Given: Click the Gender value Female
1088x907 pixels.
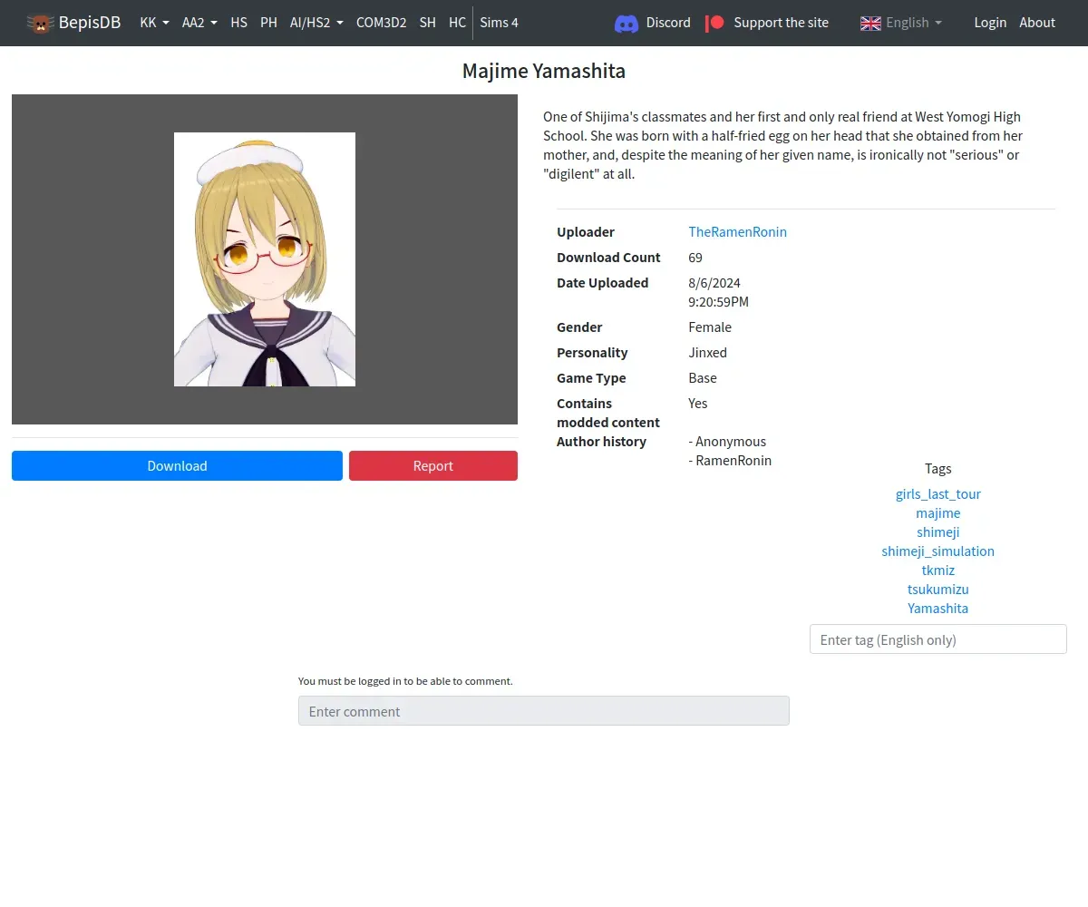Looking at the screenshot, I should click(710, 327).
